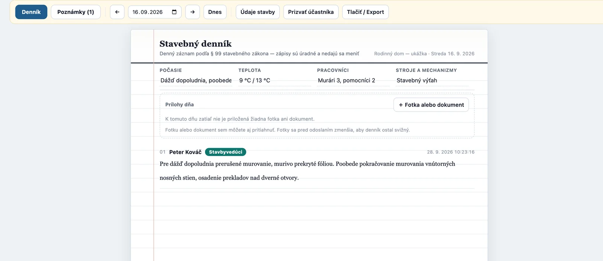Click the hint starting with Fotku alebo dokument sem
Viewport: 603px width, 261px height.
coord(288,130)
